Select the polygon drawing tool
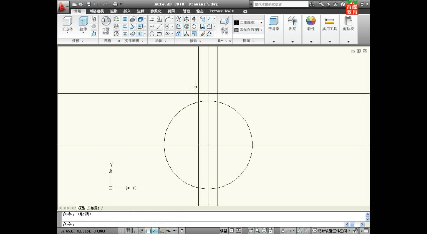 pos(152,34)
